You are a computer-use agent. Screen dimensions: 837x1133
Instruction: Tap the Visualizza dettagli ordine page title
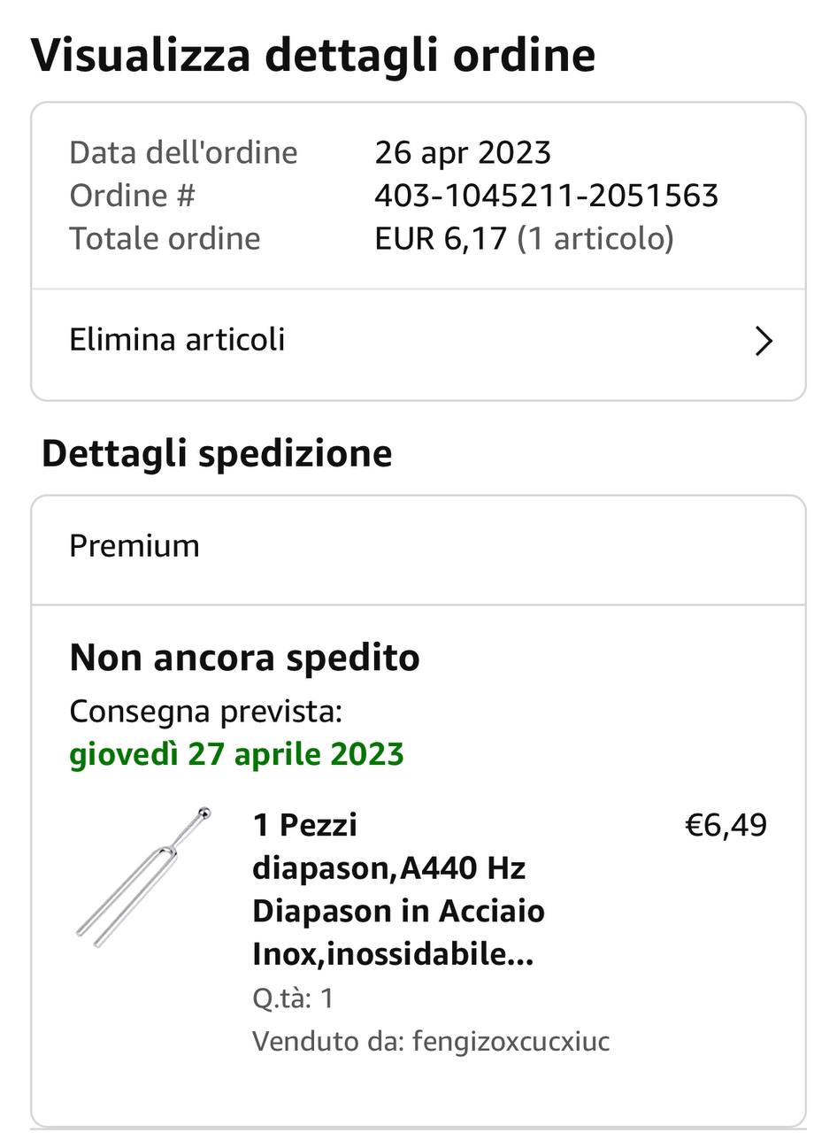point(313,57)
